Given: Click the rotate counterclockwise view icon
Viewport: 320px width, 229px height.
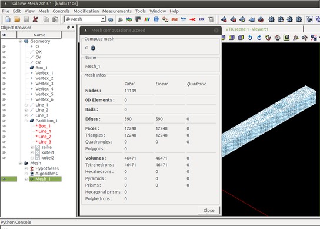Looking at the screenshot, I should (250, 38).
